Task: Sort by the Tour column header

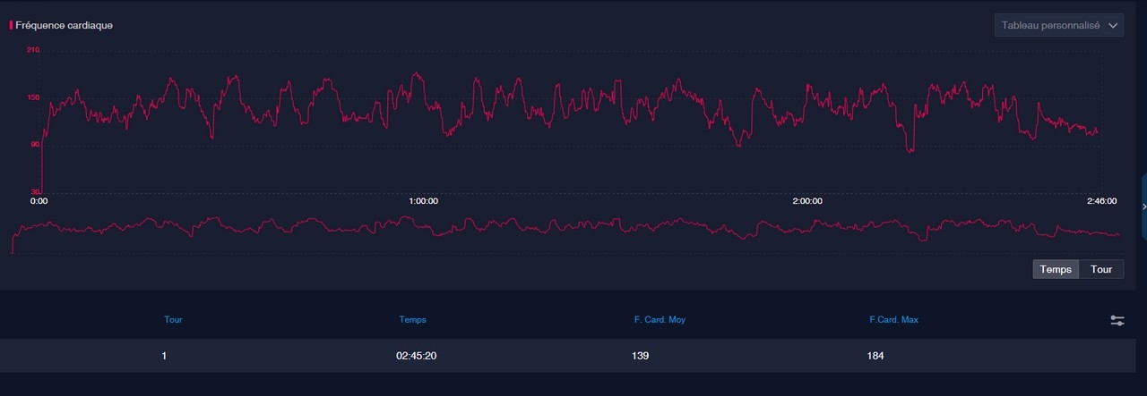Action: (173, 319)
